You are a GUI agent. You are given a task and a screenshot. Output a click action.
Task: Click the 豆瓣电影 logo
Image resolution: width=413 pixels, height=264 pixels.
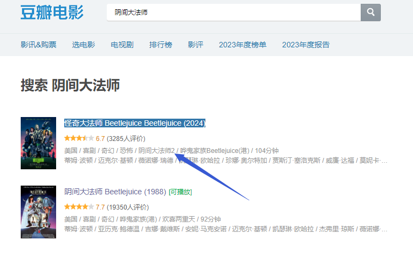click(x=52, y=12)
